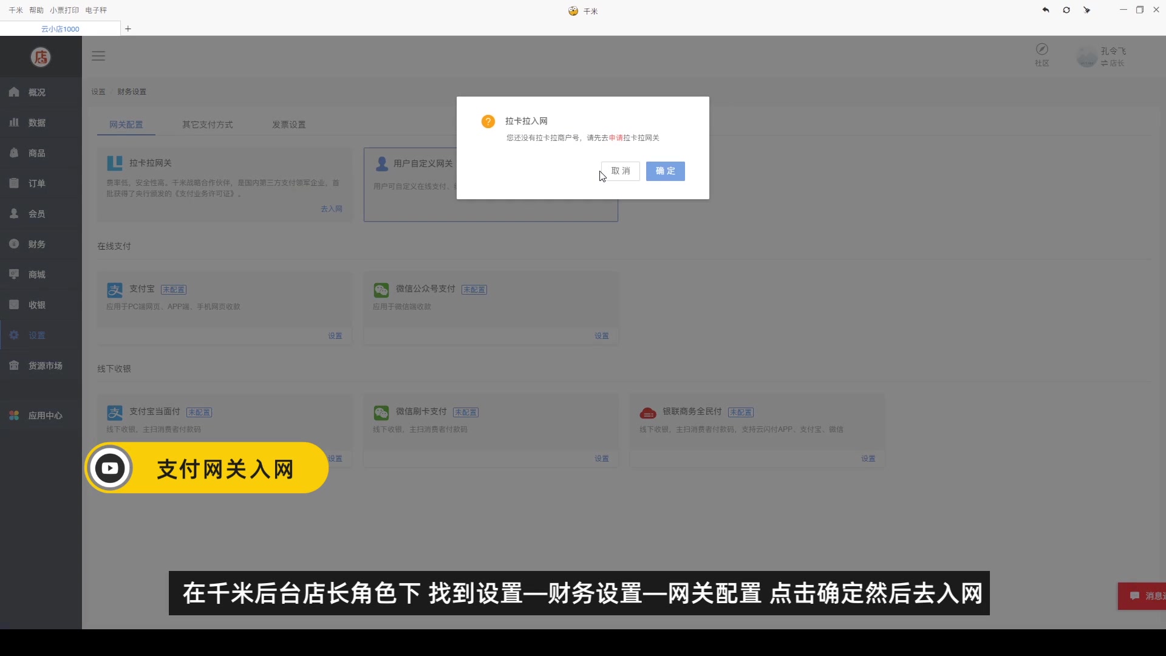Click the 支付宝 logo icon
The height and width of the screenshot is (656, 1166).
[115, 290]
